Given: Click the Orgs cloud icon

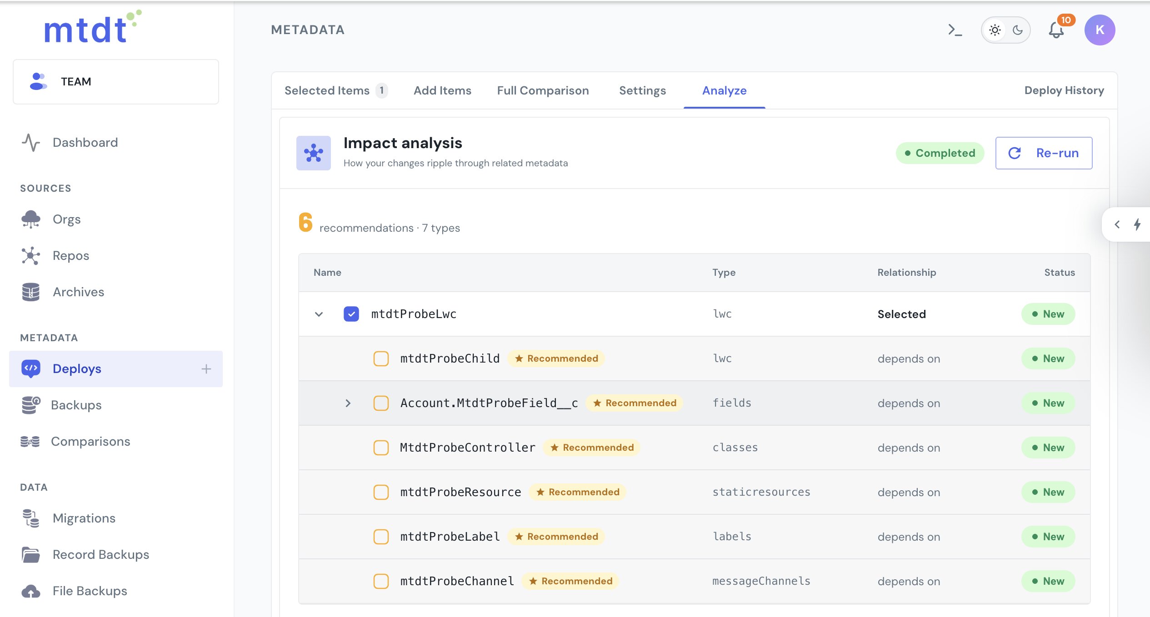Looking at the screenshot, I should [31, 219].
